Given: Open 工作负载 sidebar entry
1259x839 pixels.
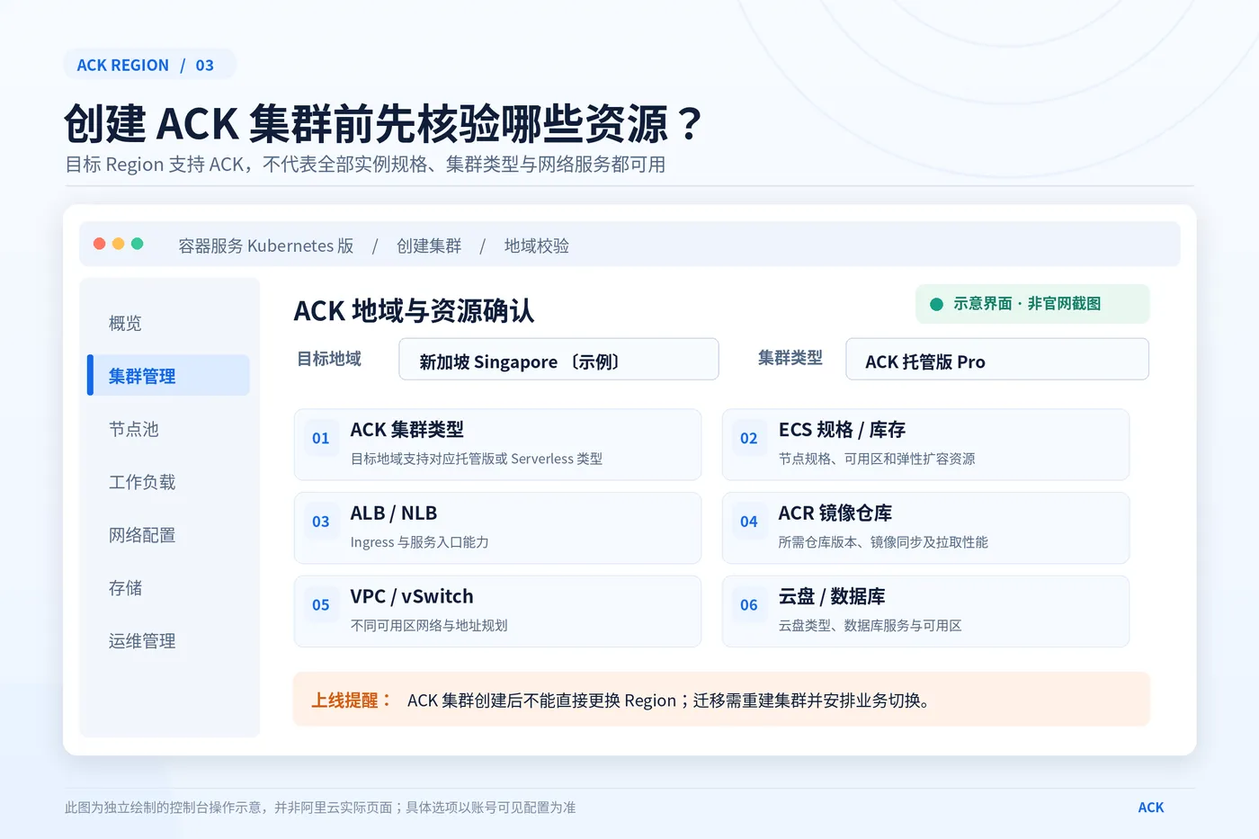Looking at the screenshot, I should point(142,482).
